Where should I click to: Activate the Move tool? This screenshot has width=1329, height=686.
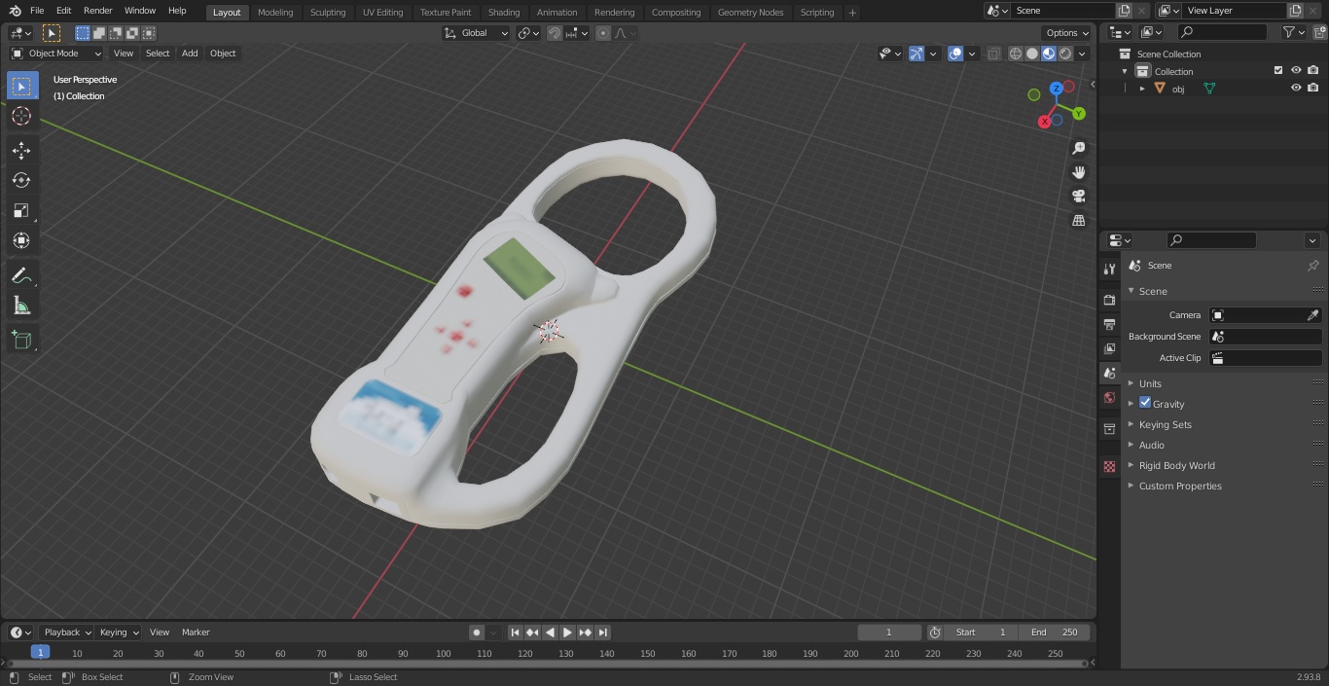21,150
